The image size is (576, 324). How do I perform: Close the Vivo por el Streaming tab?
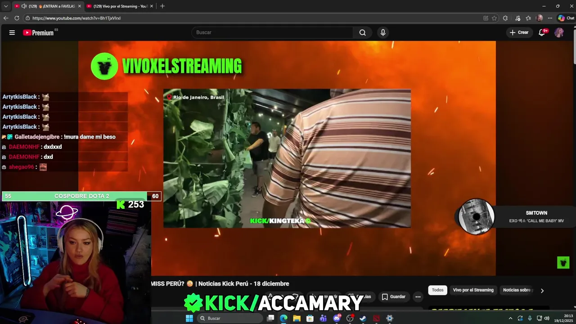[152, 6]
